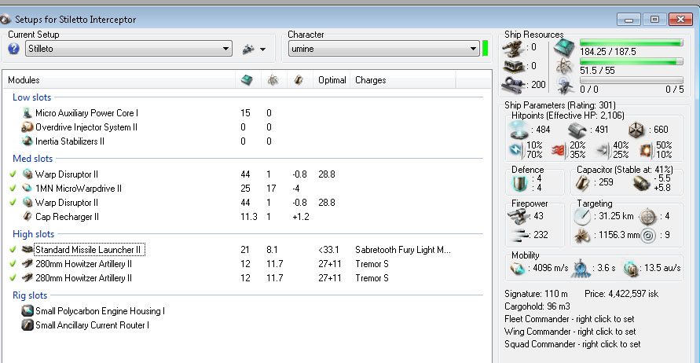Screen dimensions: 700x363
Task: Click the shield hitpoints icon 484
Action: pyautogui.click(x=519, y=130)
